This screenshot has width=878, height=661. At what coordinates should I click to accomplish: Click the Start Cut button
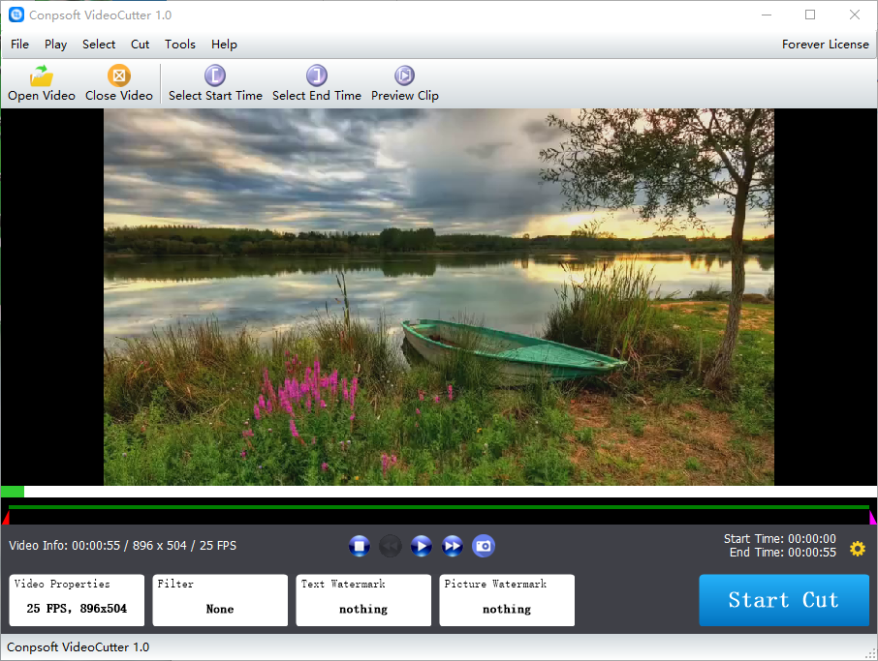pos(784,600)
